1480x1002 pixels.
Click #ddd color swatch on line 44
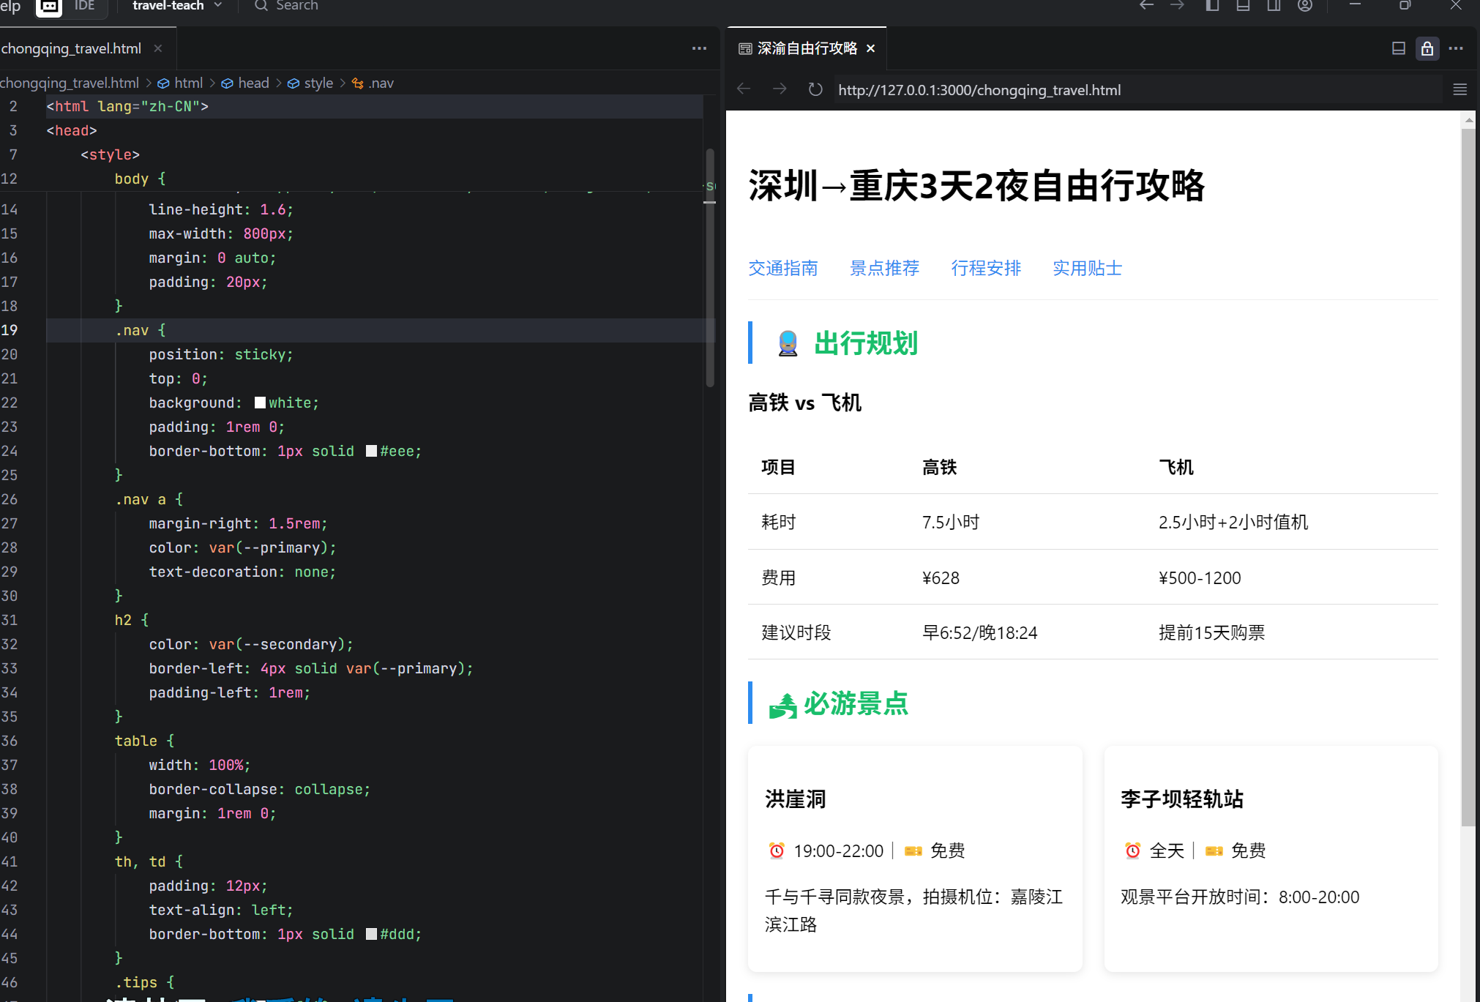pyautogui.click(x=371, y=934)
